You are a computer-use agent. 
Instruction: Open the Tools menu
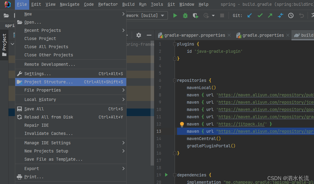157,4
